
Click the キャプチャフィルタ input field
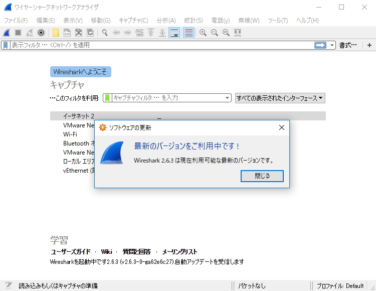[168, 98]
